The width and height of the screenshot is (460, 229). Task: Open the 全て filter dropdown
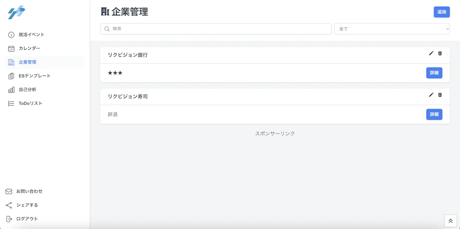click(392, 29)
